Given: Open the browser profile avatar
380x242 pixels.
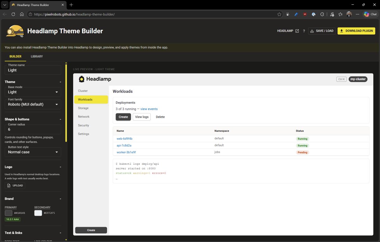Looking at the screenshot, I should point(349,14).
